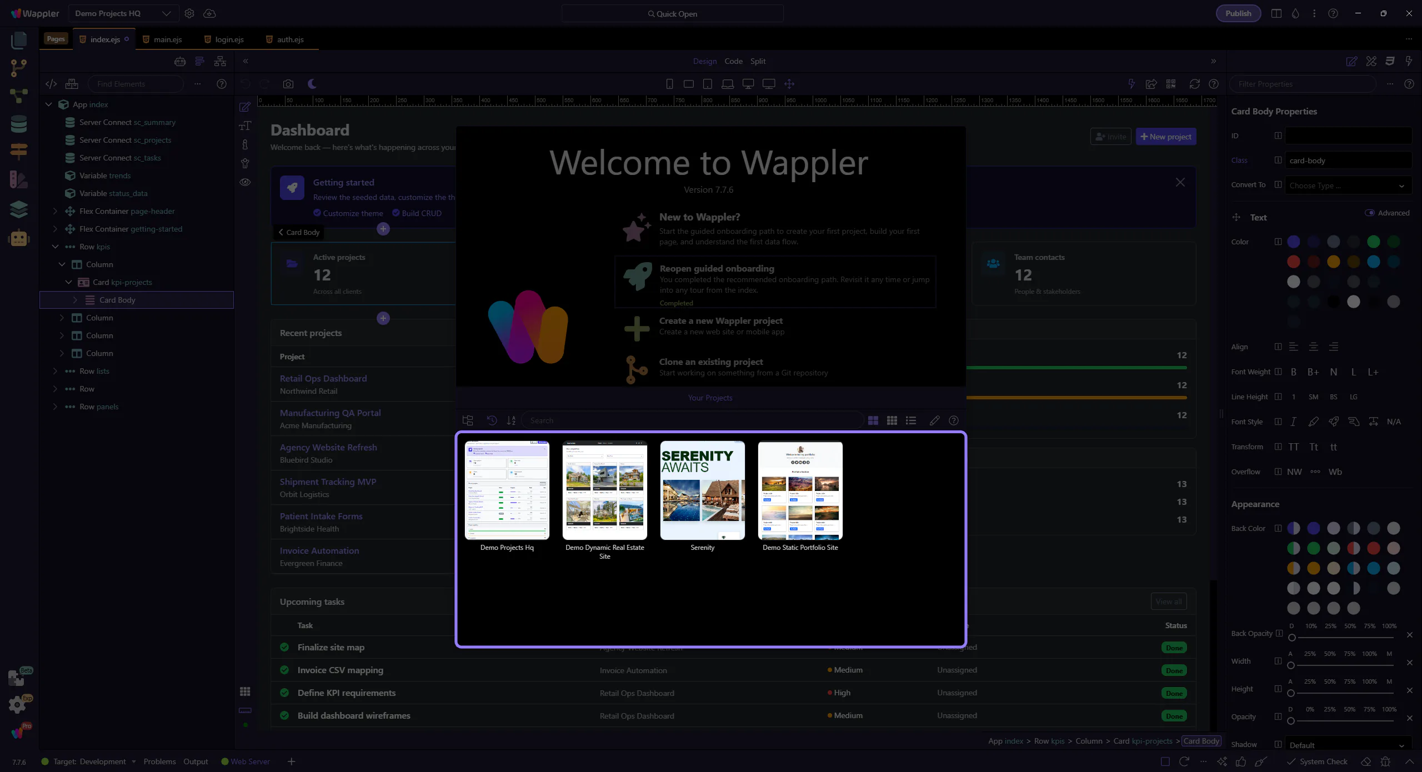Open the Demo Projects HQ project dropdown
This screenshot has width=1422, height=772.
click(x=123, y=13)
